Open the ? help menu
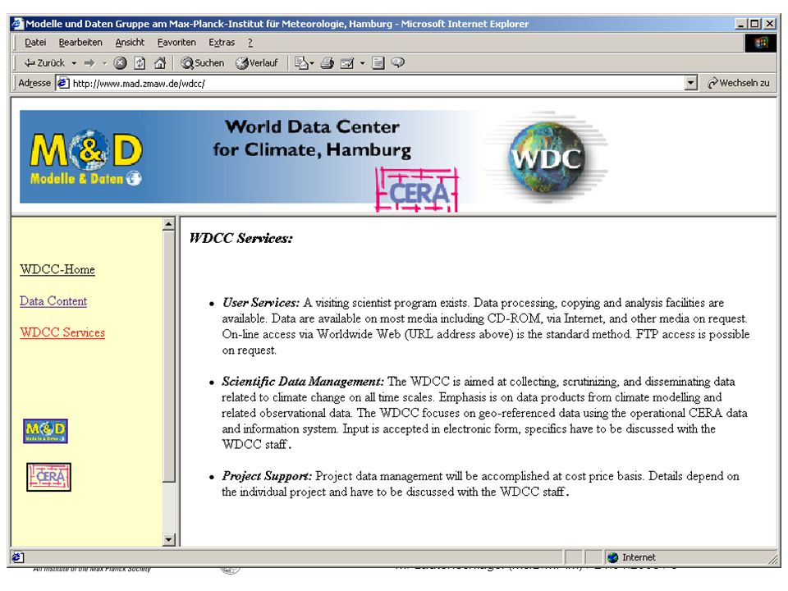 coord(250,42)
